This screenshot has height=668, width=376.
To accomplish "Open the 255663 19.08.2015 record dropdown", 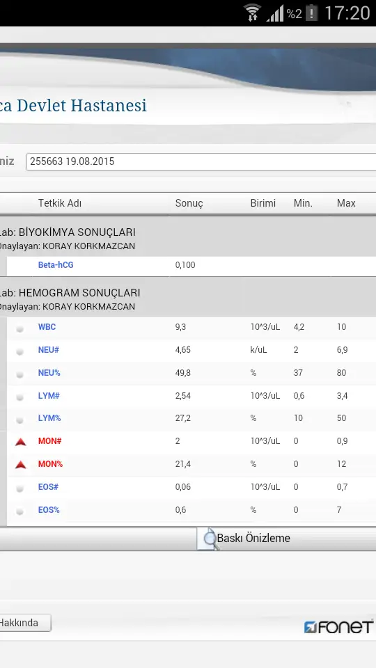I will click(x=201, y=162).
